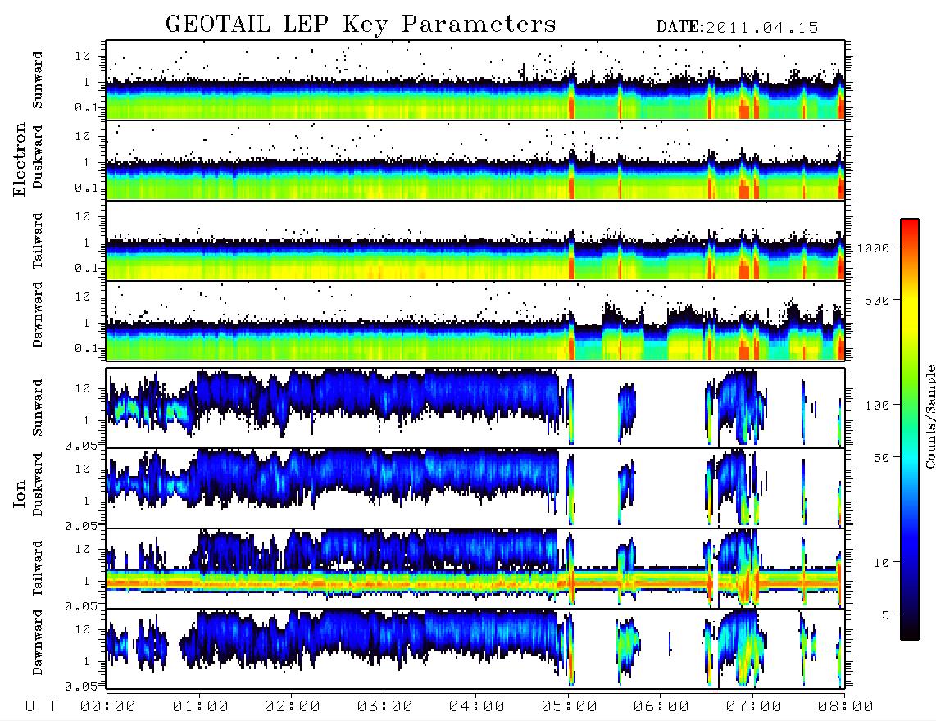
Task: Click inside the Electron Sunward spectrogram panel
Action: click(475, 80)
